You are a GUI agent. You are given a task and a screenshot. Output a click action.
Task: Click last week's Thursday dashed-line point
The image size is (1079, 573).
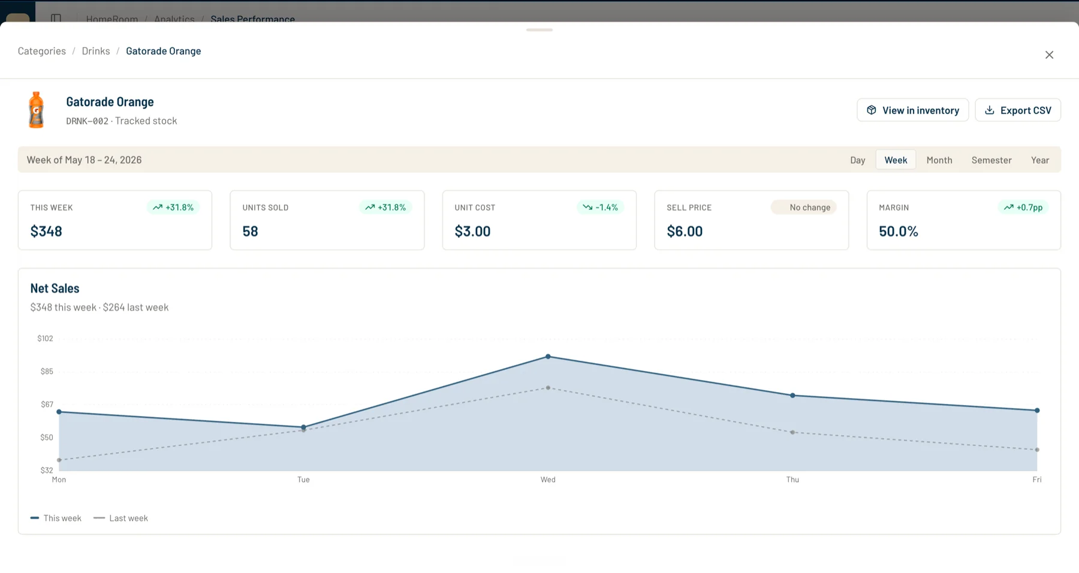[792, 432]
